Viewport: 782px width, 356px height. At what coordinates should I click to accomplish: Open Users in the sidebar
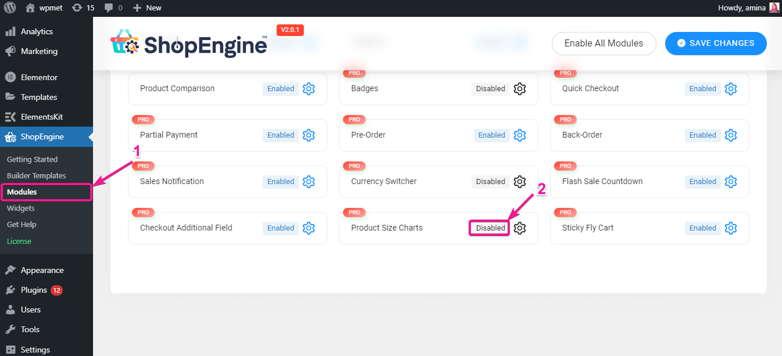[47, 310]
